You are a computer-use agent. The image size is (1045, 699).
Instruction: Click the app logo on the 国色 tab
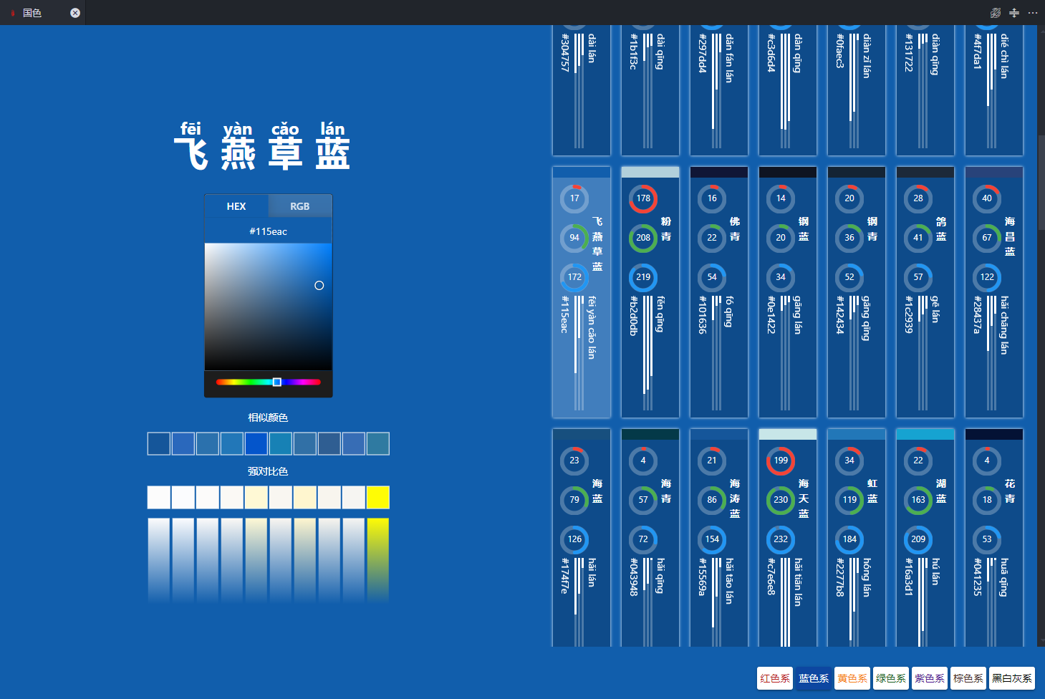(12, 12)
